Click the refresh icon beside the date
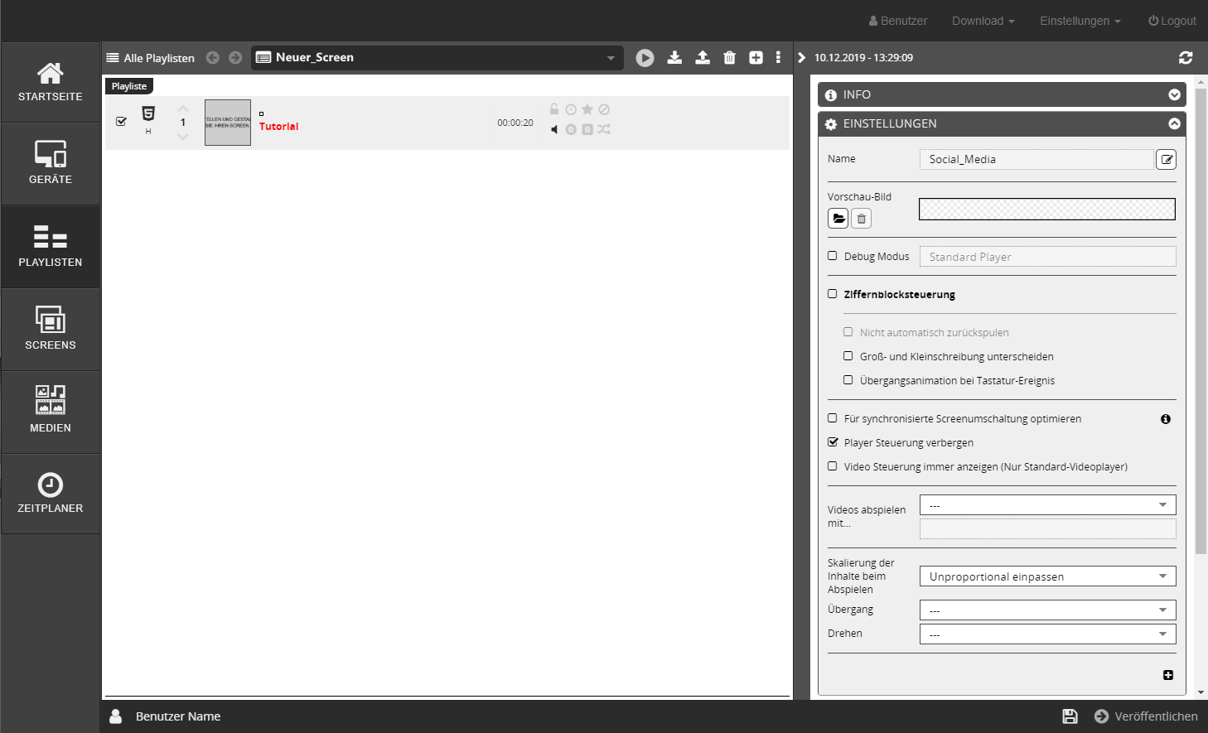 pyautogui.click(x=1186, y=58)
